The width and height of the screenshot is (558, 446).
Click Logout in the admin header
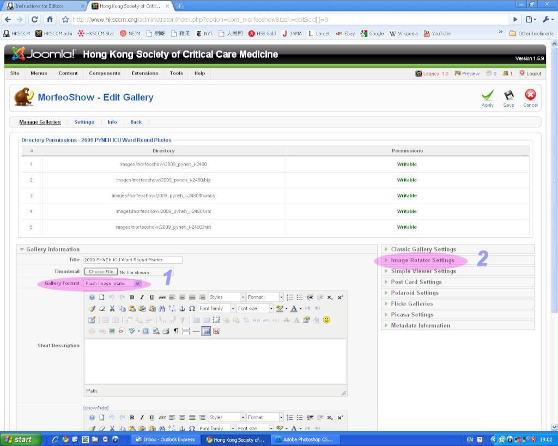[x=530, y=74]
